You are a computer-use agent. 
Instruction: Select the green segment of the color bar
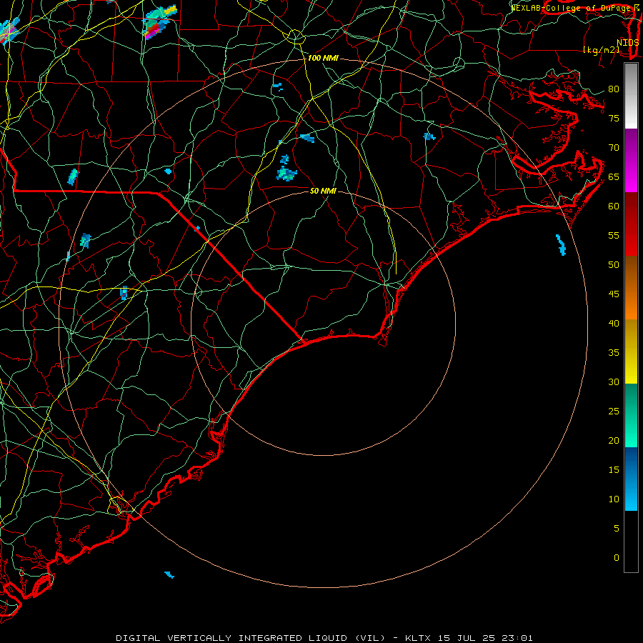631,415
